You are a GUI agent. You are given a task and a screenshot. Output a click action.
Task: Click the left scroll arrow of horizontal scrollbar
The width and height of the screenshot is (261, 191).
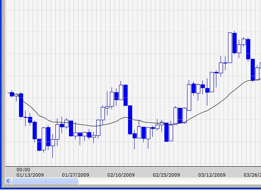(8, 181)
